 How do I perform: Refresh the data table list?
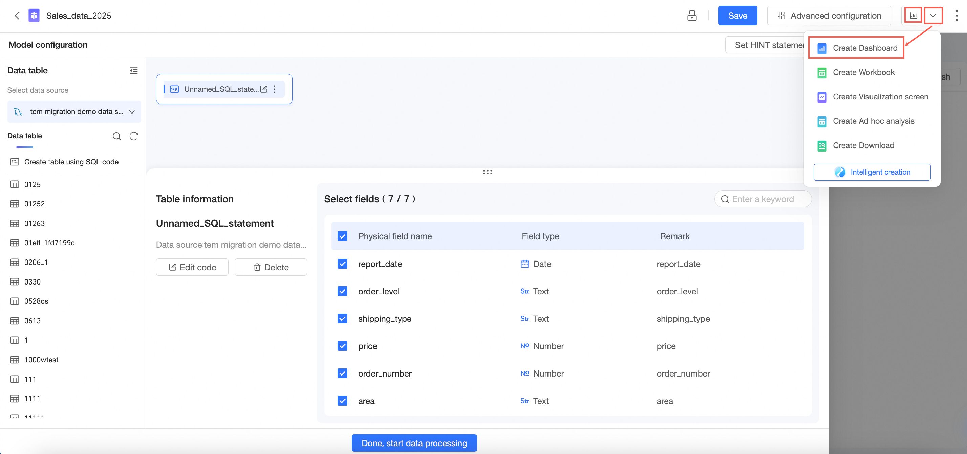(134, 136)
